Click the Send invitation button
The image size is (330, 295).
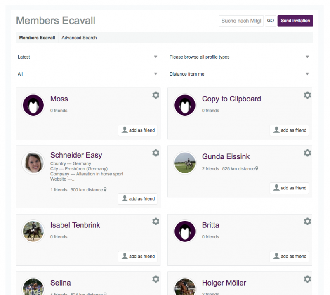[x=295, y=21]
